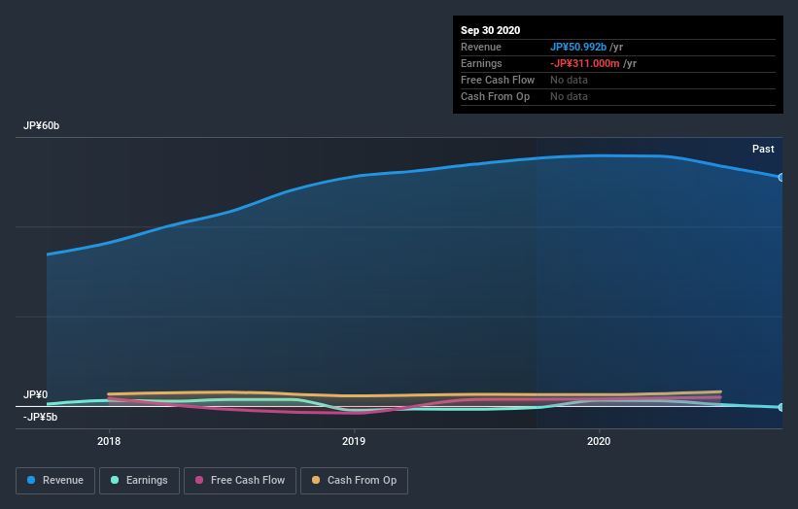Toggle the Revenue series legend button
798x509 pixels.
[x=55, y=481]
